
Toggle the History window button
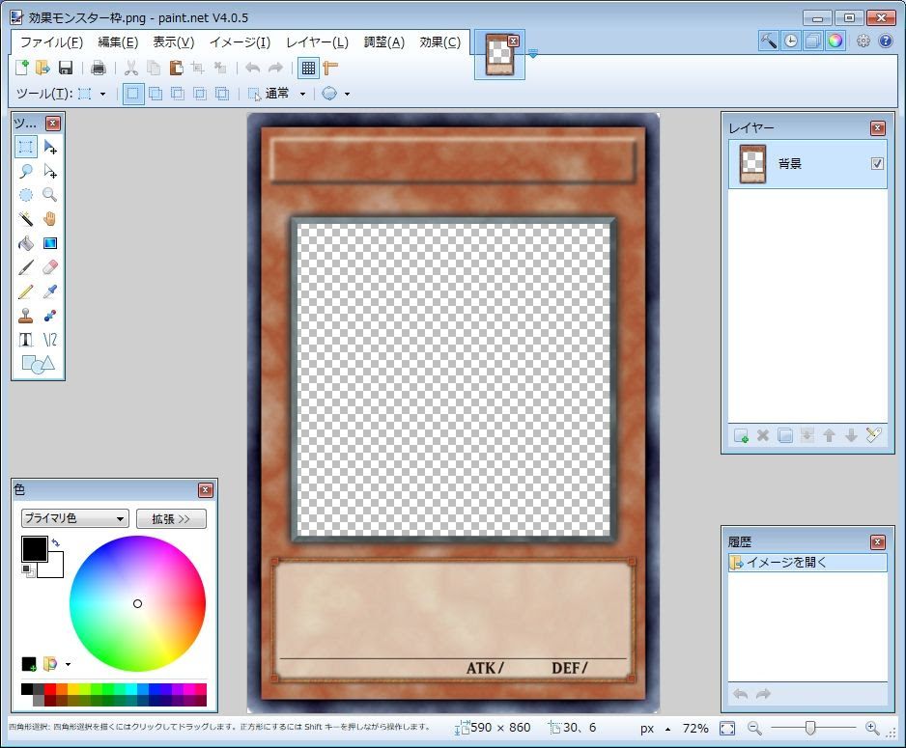coord(791,41)
